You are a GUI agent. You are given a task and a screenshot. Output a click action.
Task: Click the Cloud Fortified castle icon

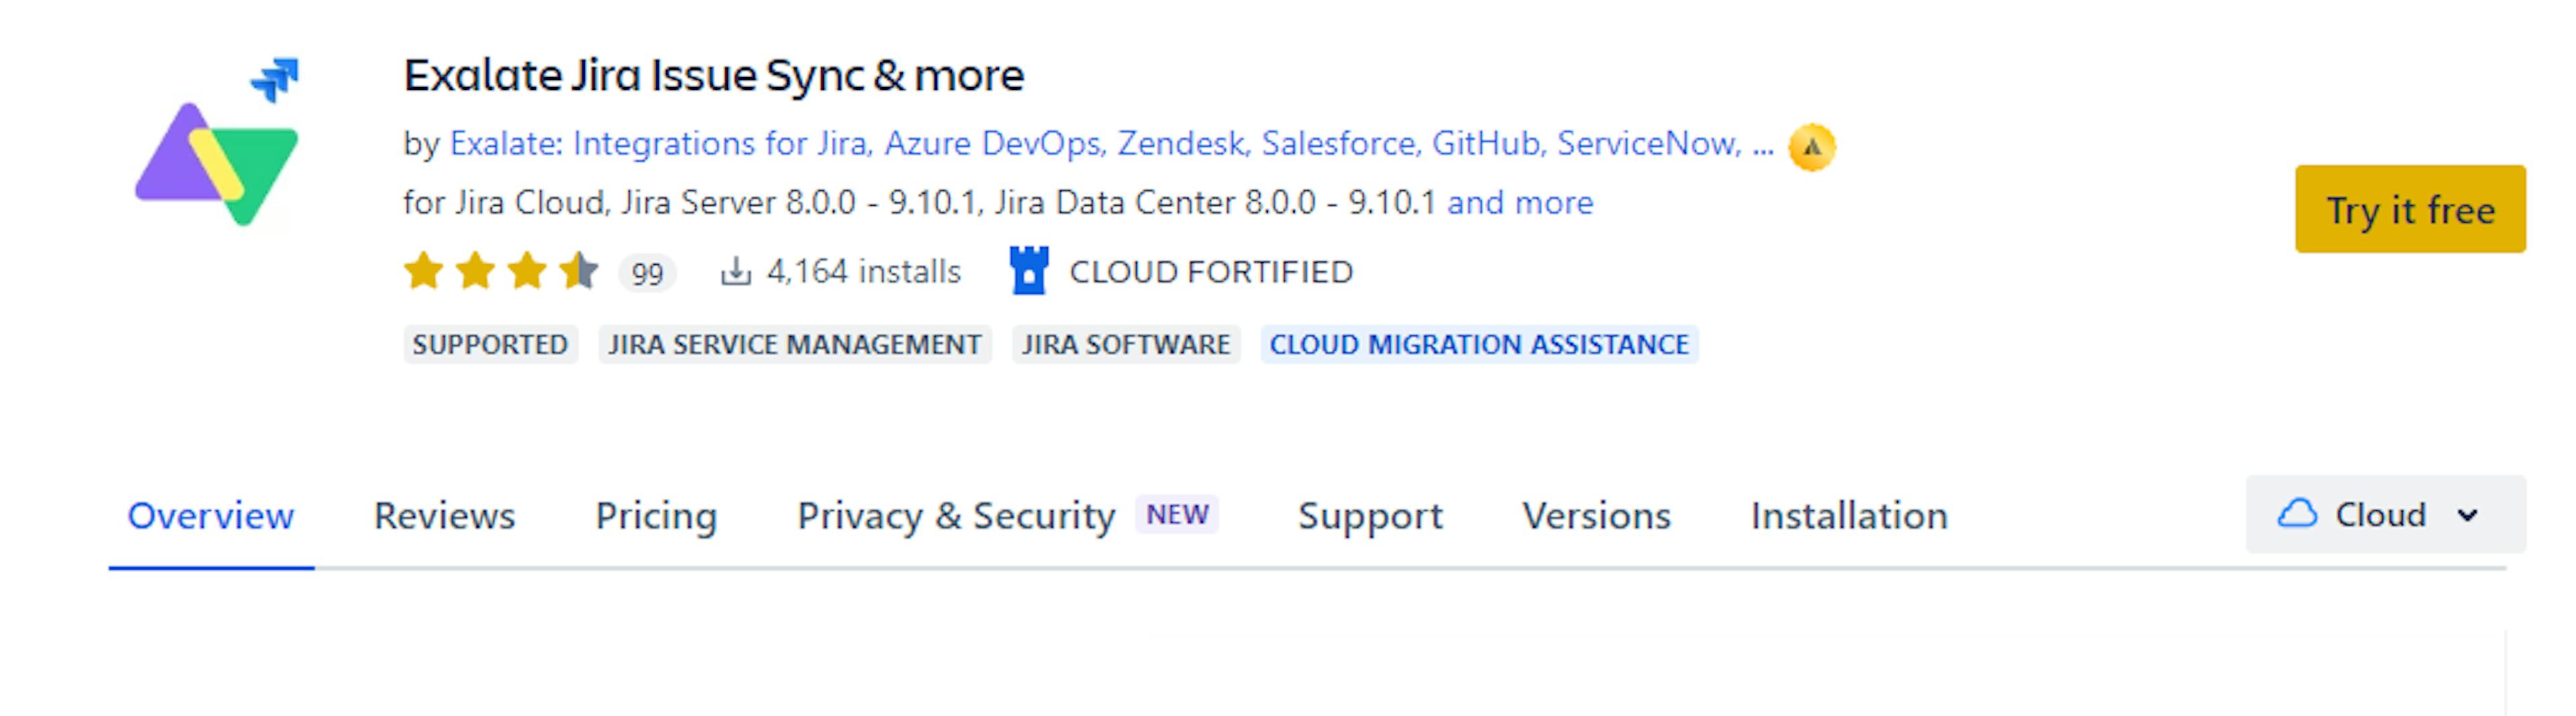(x=1029, y=270)
